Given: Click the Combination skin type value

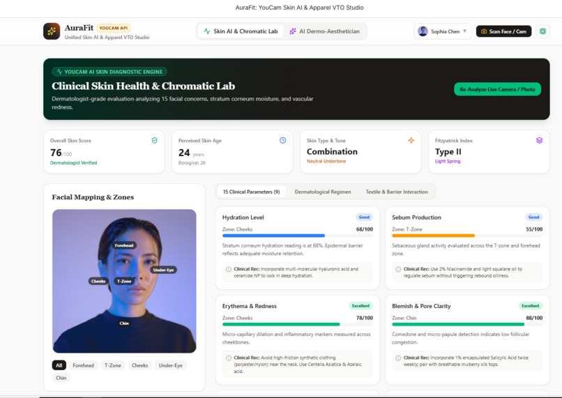Looking at the screenshot, I should tap(332, 151).
